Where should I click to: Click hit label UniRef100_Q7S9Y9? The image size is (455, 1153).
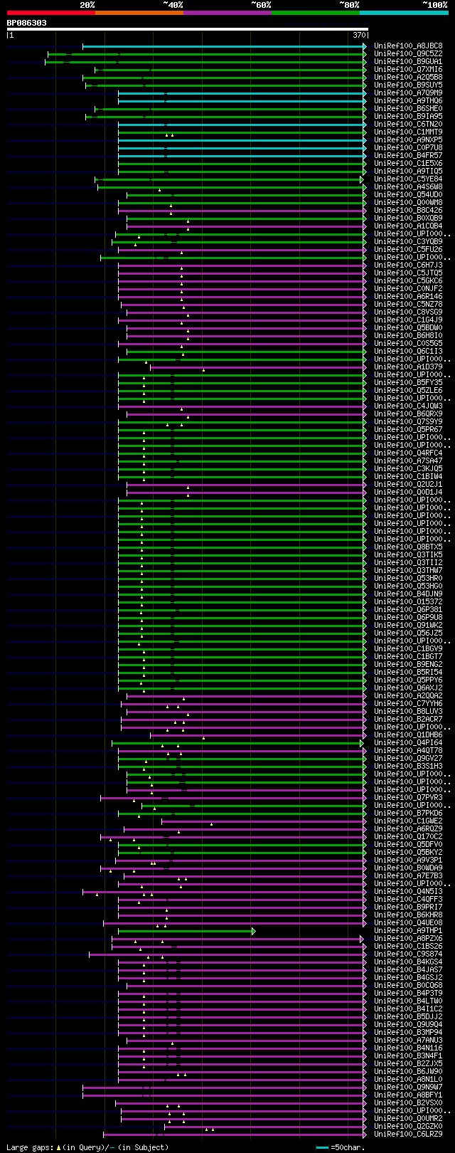408,422
